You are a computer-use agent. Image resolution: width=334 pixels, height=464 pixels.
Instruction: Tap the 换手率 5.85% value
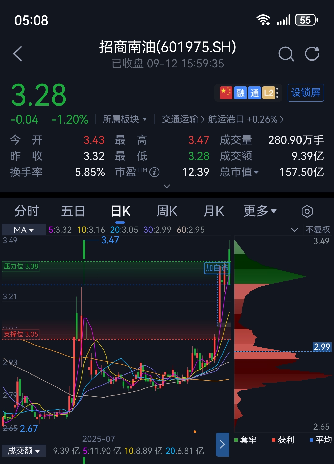click(x=90, y=172)
